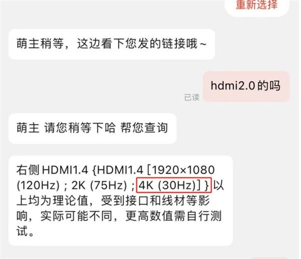
Task: Click the red-boxed 4K (30Hz) text
Action: [174, 185]
